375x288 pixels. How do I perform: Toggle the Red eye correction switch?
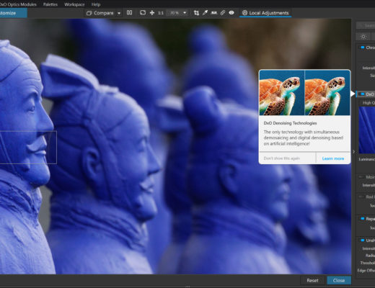point(361,197)
